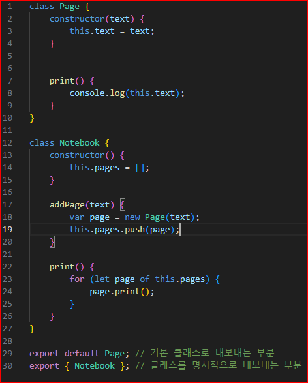Click 'print()' method name on line 22
The width and height of the screenshot is (308, 383).
(67, 267)
